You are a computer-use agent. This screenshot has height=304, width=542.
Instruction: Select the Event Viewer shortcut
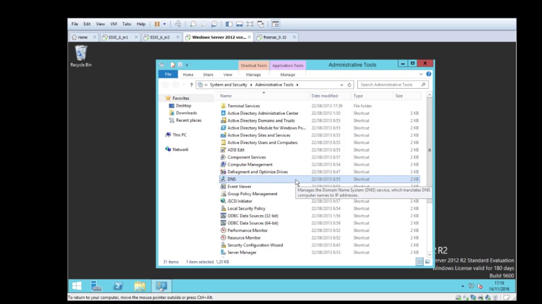tap(239, 187)
